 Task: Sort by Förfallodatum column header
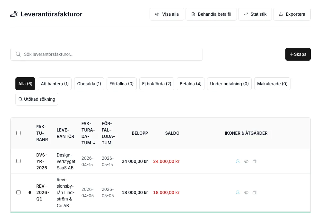pyautogui.click(x=108, y=133)
